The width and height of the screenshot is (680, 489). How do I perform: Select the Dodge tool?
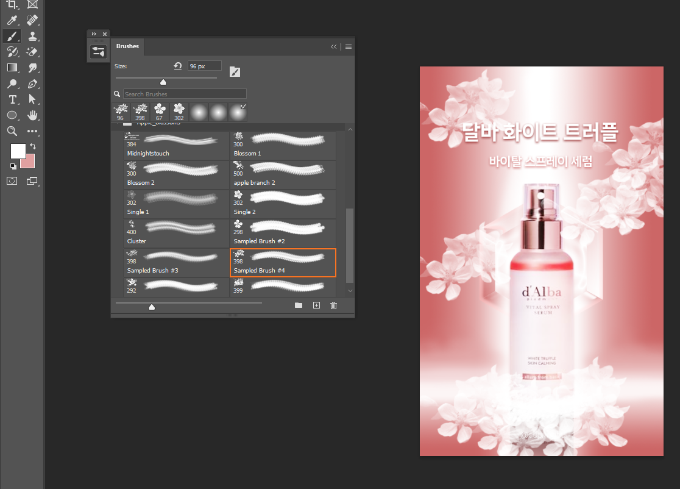point(12,84)
